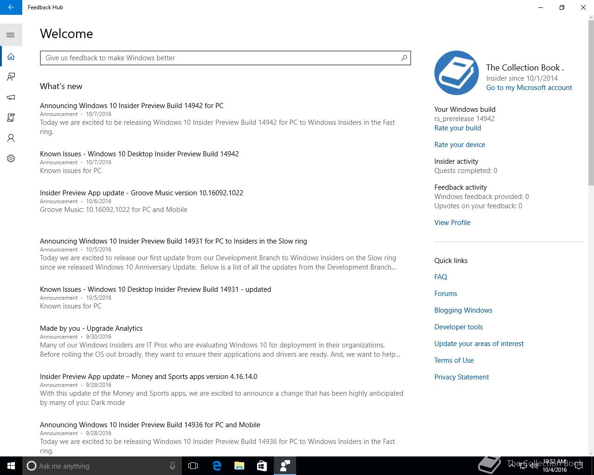Expand the hamburger navigation menu
594x475 pixels.
(x=11, y=35)
